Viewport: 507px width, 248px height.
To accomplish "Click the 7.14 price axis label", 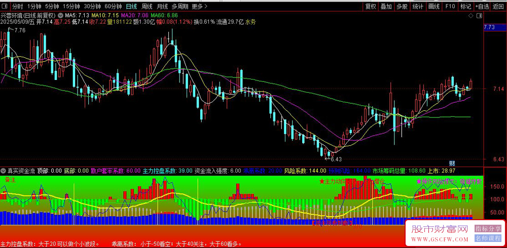I will click(498, 89).
